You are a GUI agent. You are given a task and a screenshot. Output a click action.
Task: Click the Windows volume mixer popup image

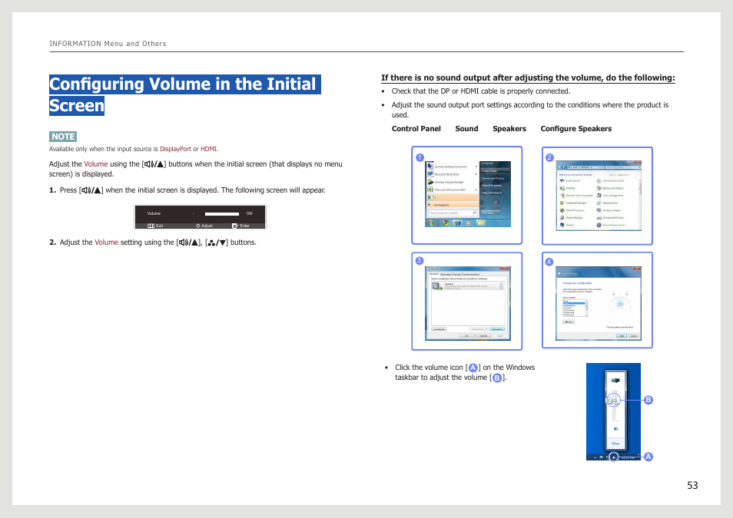coord(613,411)
